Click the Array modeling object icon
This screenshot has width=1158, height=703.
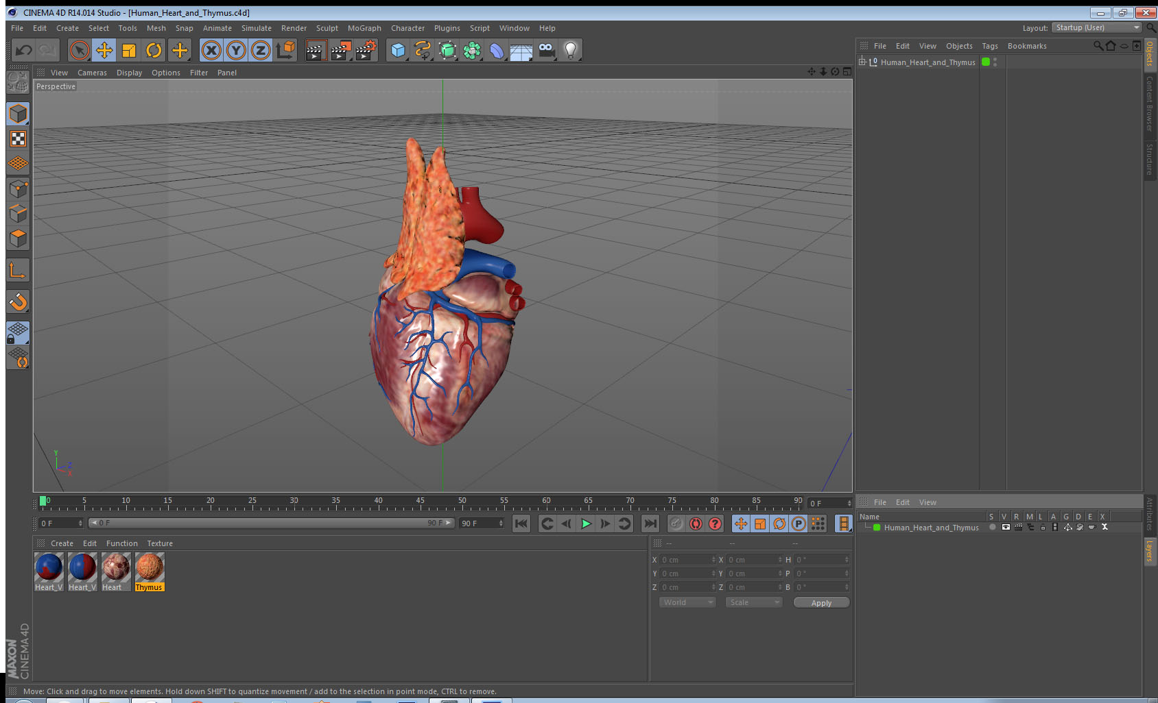[x=472, y=50]
